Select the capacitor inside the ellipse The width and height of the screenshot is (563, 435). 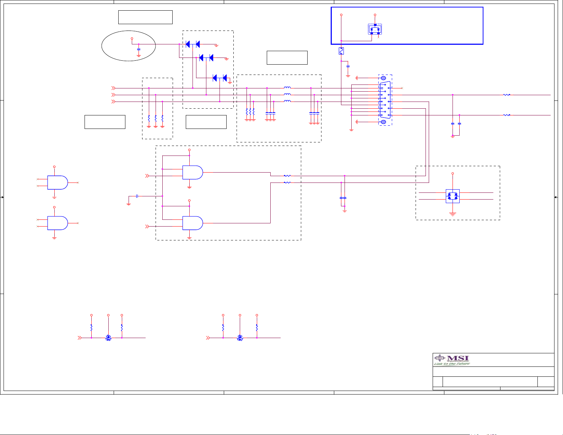pyautogui.click(x=139, y=49)
